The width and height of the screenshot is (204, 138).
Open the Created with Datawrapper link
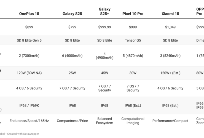[x=23, y=134]
